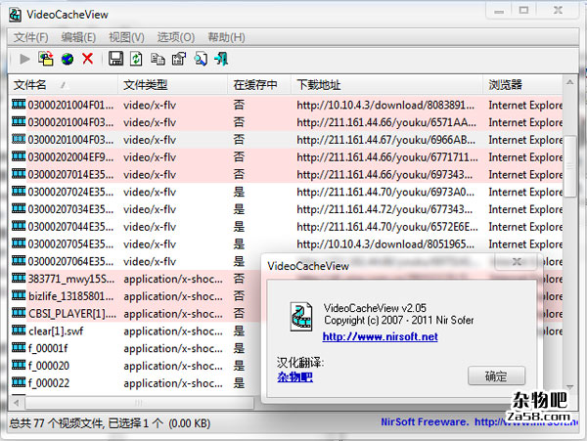Click URL http://10.10.4.3/download/8051965...
The width and height of the screenshot is (587, 441).
tap(385, 243)
